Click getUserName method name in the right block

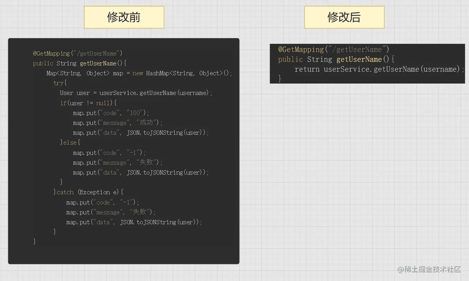coord(359,60)
